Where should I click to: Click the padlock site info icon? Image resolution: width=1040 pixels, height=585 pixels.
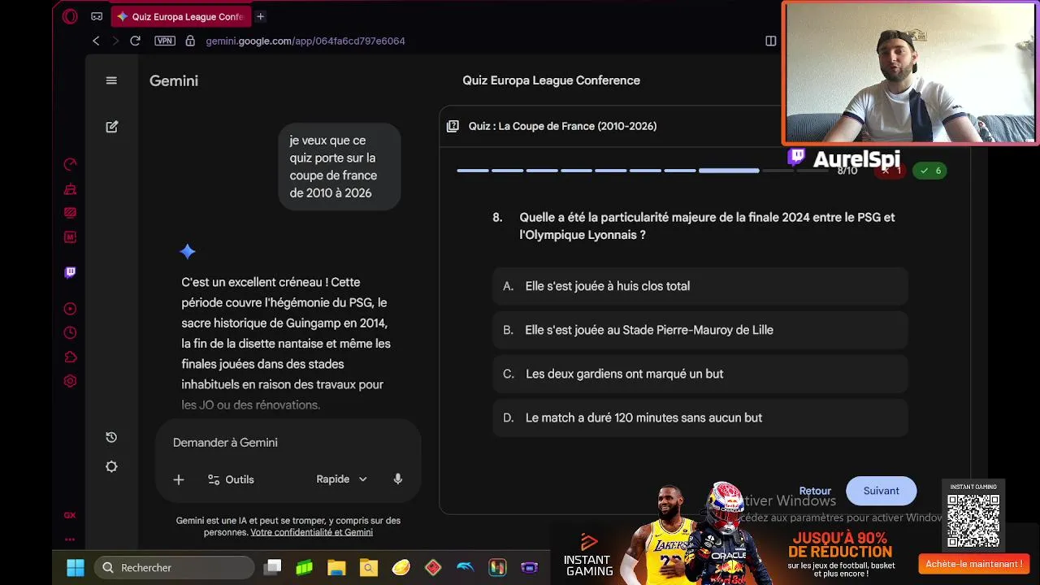(x=190, y=41)
